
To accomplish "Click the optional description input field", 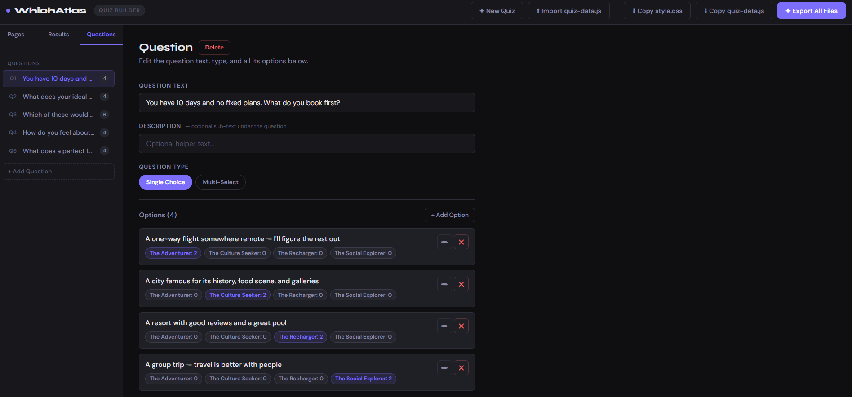I will [306, 144].
